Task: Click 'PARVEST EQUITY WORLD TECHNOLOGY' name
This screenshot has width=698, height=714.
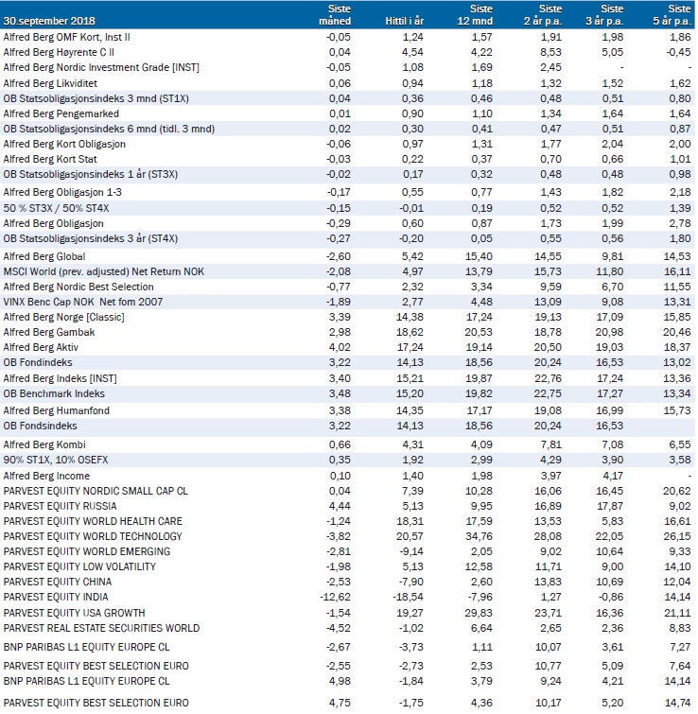Action: pos(93,536)
